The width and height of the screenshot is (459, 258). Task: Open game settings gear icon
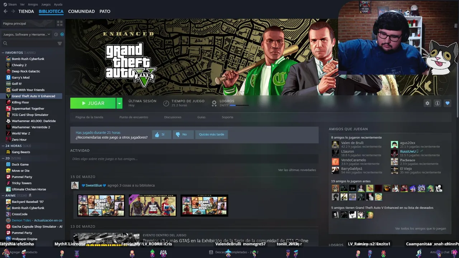pos(427,103)
